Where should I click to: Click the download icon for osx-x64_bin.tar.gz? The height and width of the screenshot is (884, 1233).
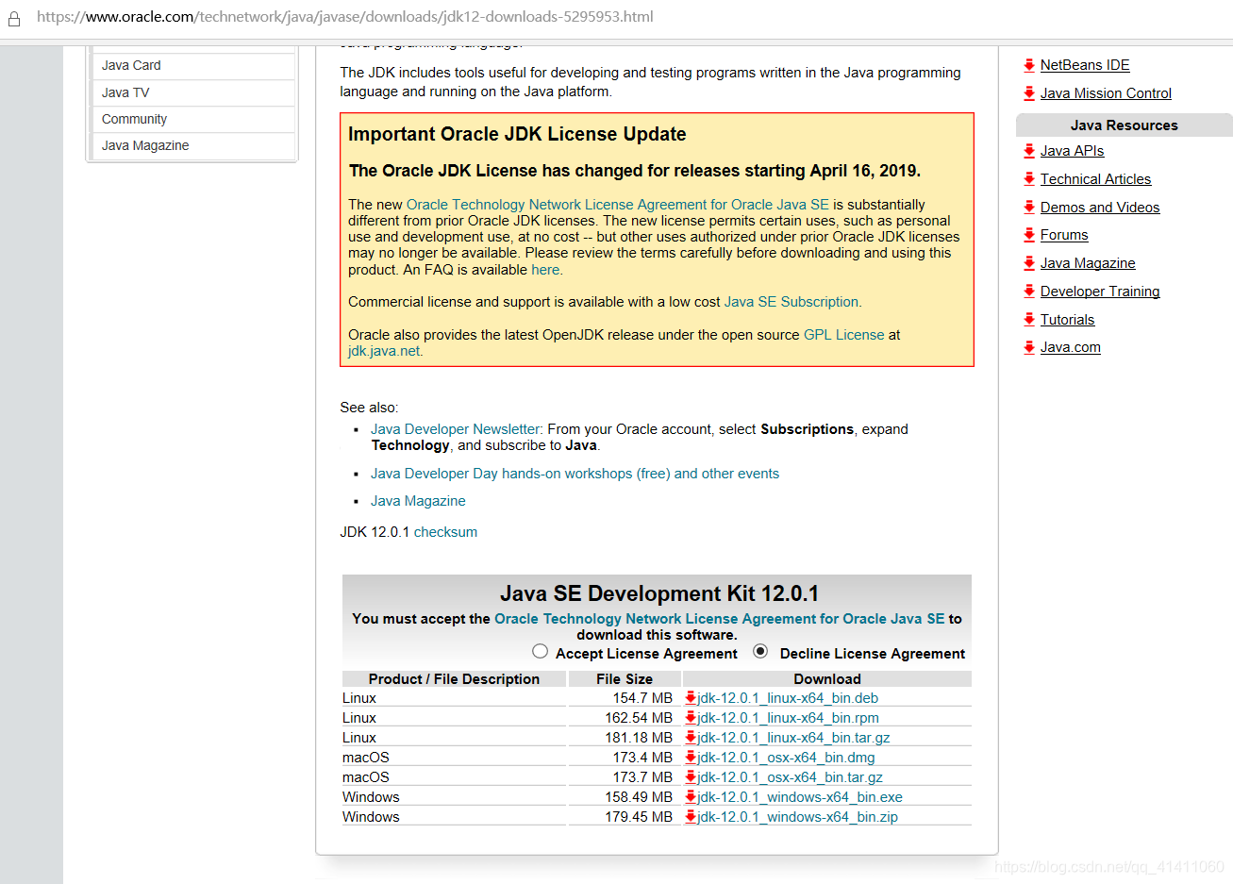pyautogui.click(x=691, y=777)
